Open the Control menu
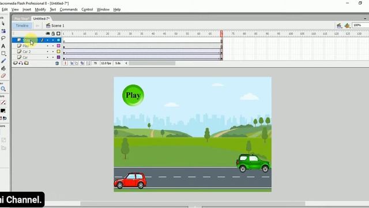The width and height of the screenshot is (369, 208). click(87, 9)
